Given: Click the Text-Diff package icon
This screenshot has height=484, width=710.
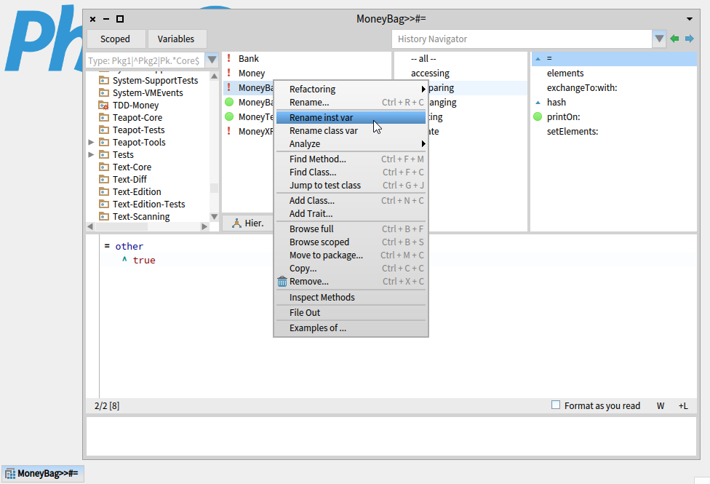Looking at the screenshot, I should tap(104, 180).
